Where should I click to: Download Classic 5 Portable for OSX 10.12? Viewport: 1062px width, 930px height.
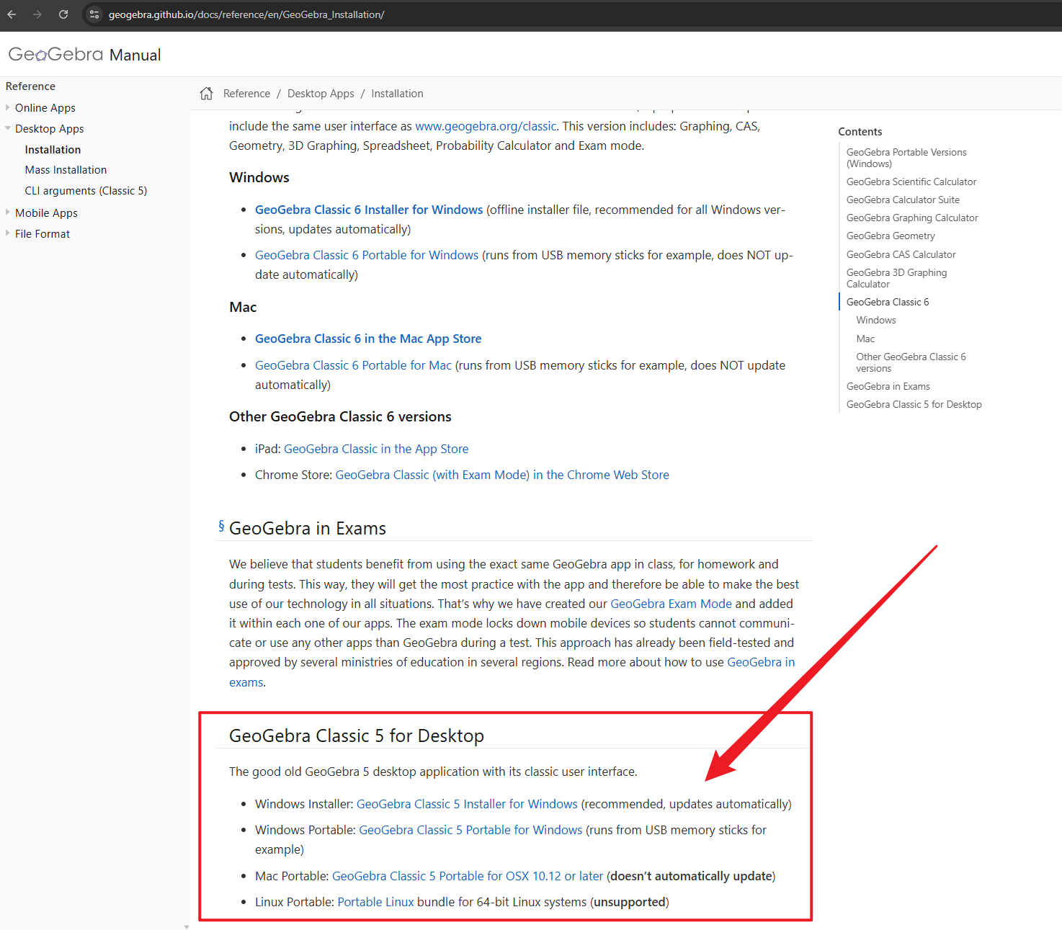tap(468, 876)
